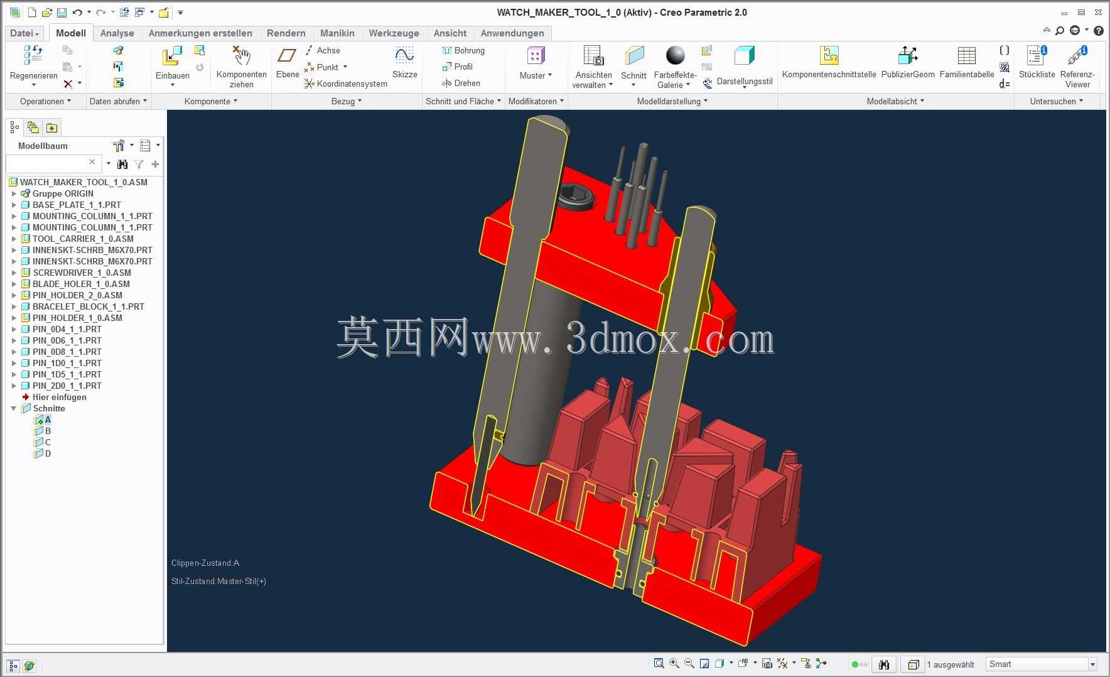The width and height of the screenshot is (1110, 677).
Task: Select BRACELET_BLOCK_1_1.PRT in model tree
Action: 89,306
